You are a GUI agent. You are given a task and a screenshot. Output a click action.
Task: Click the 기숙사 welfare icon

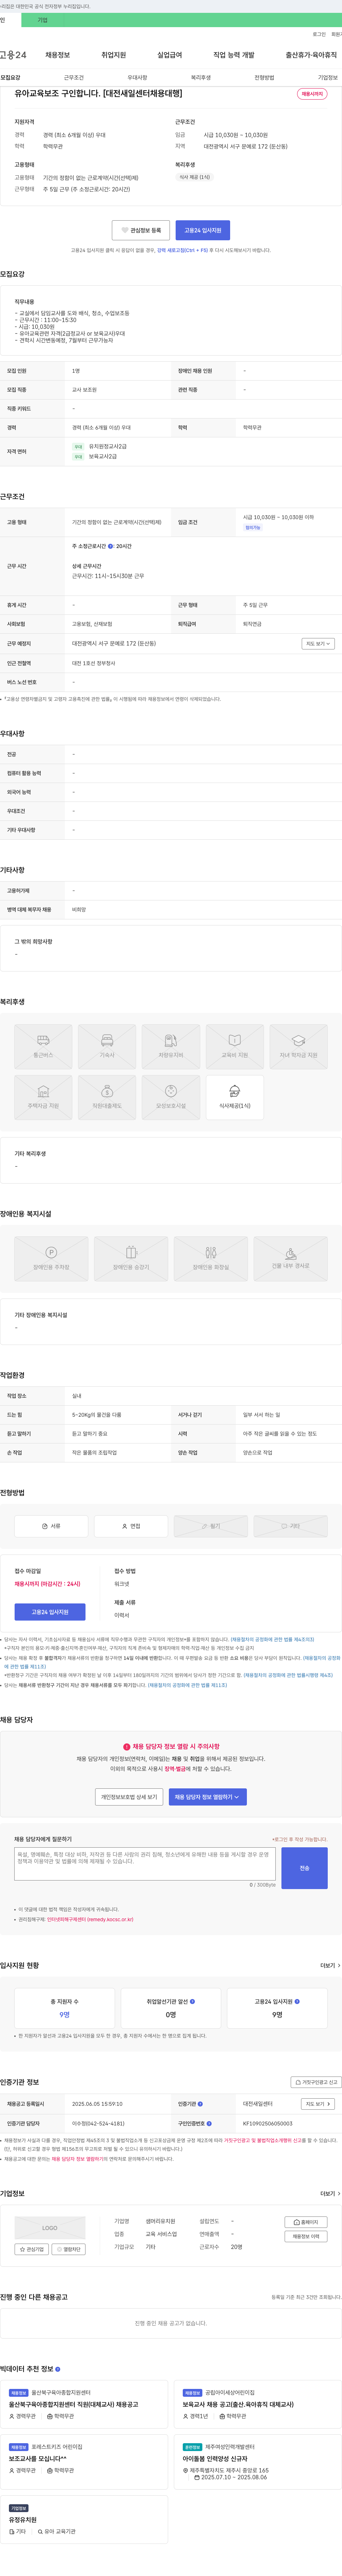107,1046
